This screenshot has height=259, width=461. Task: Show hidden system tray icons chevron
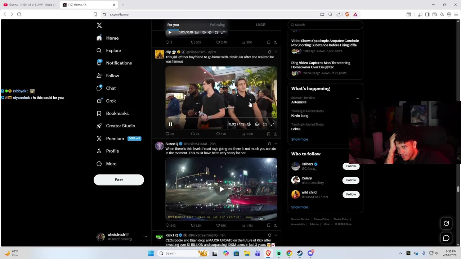point(400,253)
